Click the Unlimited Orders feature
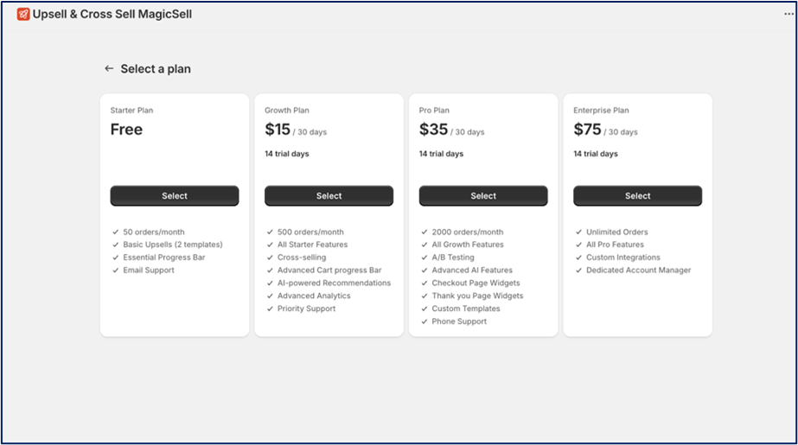Image resolution: width=798 pixels, height=445 pixels. 616,232
